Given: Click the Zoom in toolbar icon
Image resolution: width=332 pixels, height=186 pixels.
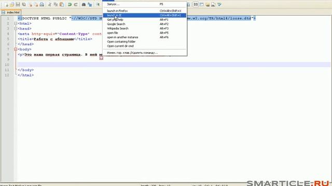Looking at the screenshot, I should (98, 5).
